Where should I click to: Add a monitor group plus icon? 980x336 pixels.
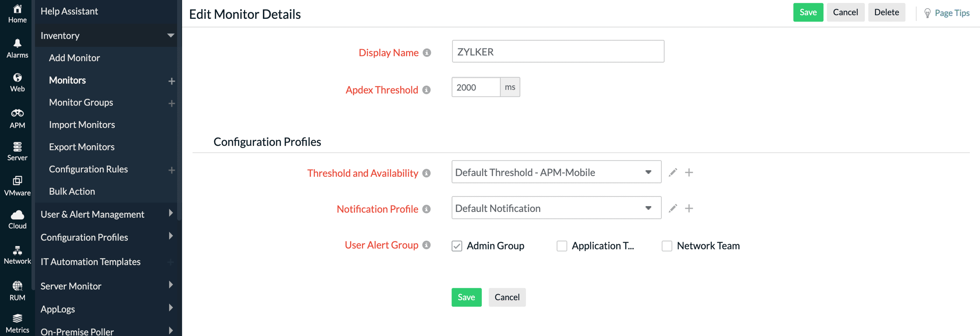tap(171, 103)
